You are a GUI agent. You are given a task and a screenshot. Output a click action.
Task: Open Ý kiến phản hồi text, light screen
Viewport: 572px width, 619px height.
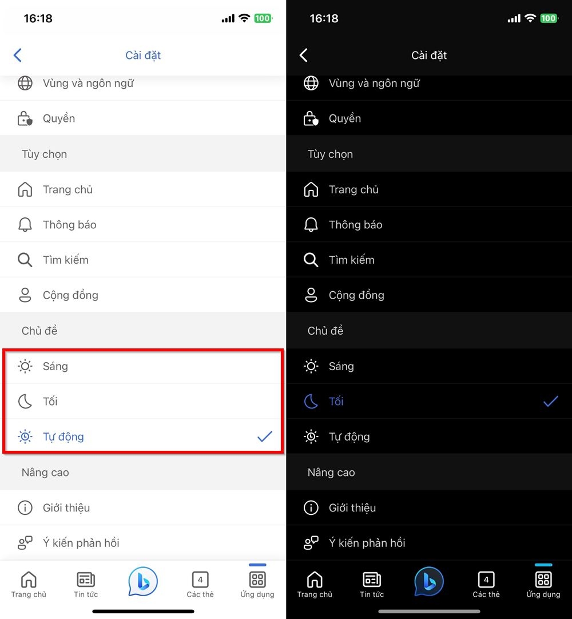(81, 543)
